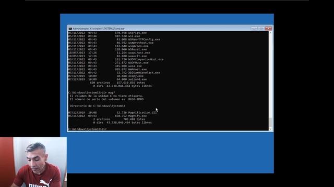Click the console scrollbar thumb
The height and width of the screenshot is (187, 334).
pyautogui.click(x=270, y=122)
